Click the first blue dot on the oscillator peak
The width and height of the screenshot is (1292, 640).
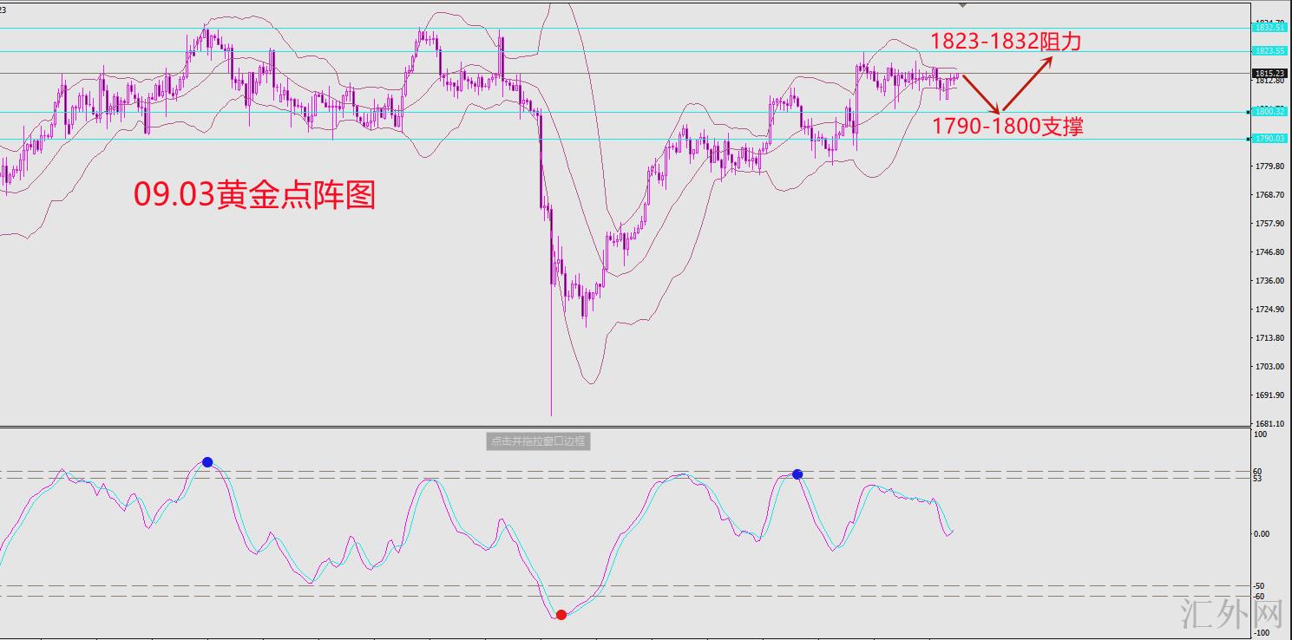(207, 462)
